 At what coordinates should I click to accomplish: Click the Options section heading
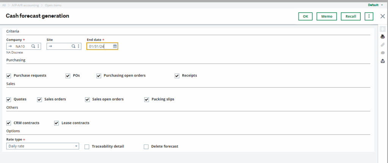click(x=13, y=131)
